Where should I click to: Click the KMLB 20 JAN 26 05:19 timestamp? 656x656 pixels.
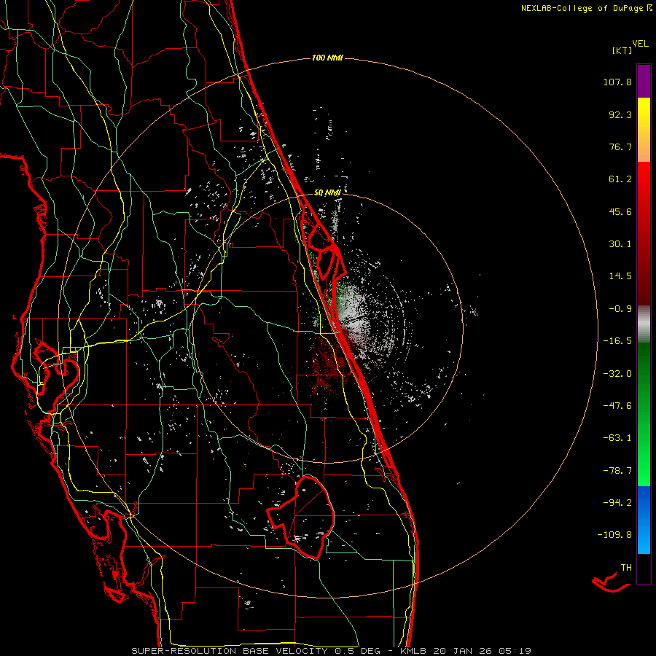tap(465, 651)
